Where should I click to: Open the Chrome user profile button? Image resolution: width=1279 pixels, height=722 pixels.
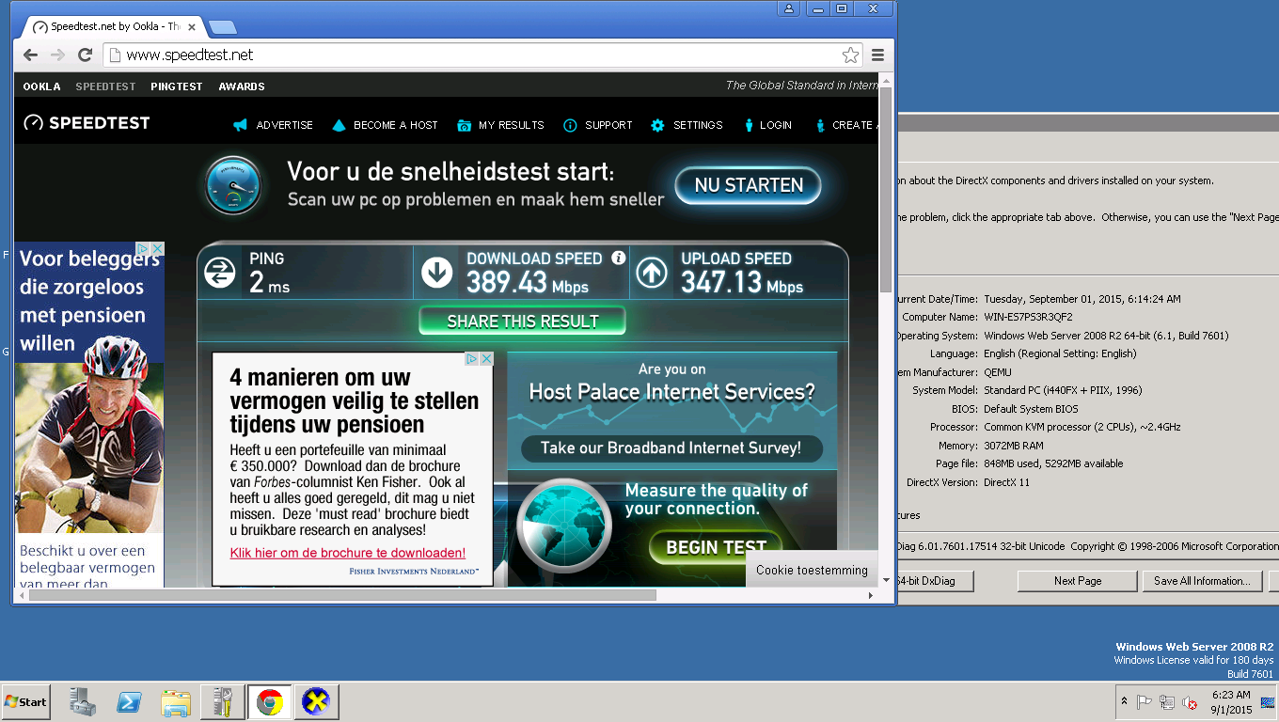tap(788, 8)
